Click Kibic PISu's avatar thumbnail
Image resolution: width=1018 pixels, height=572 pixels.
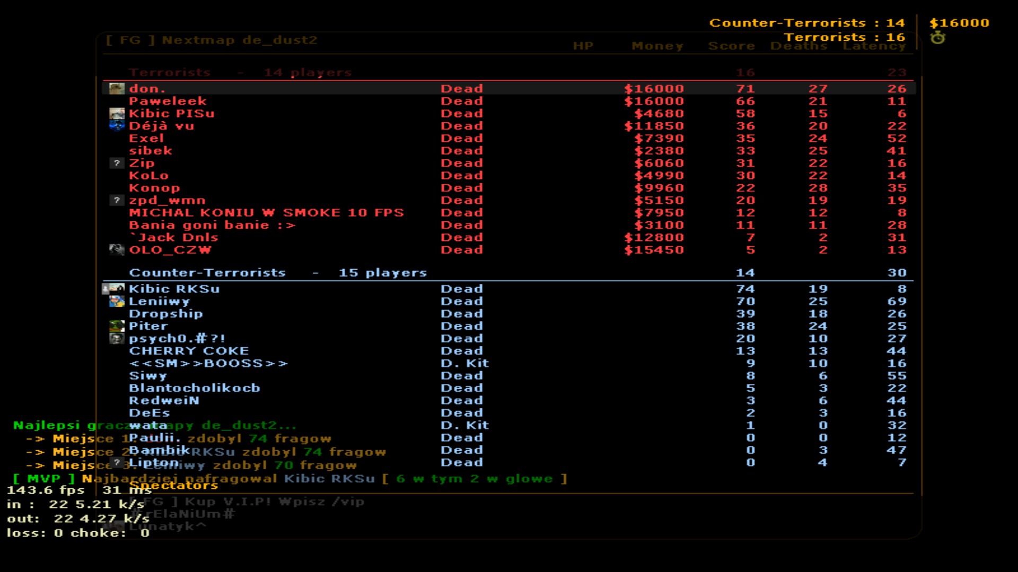(x=117, y=113)
